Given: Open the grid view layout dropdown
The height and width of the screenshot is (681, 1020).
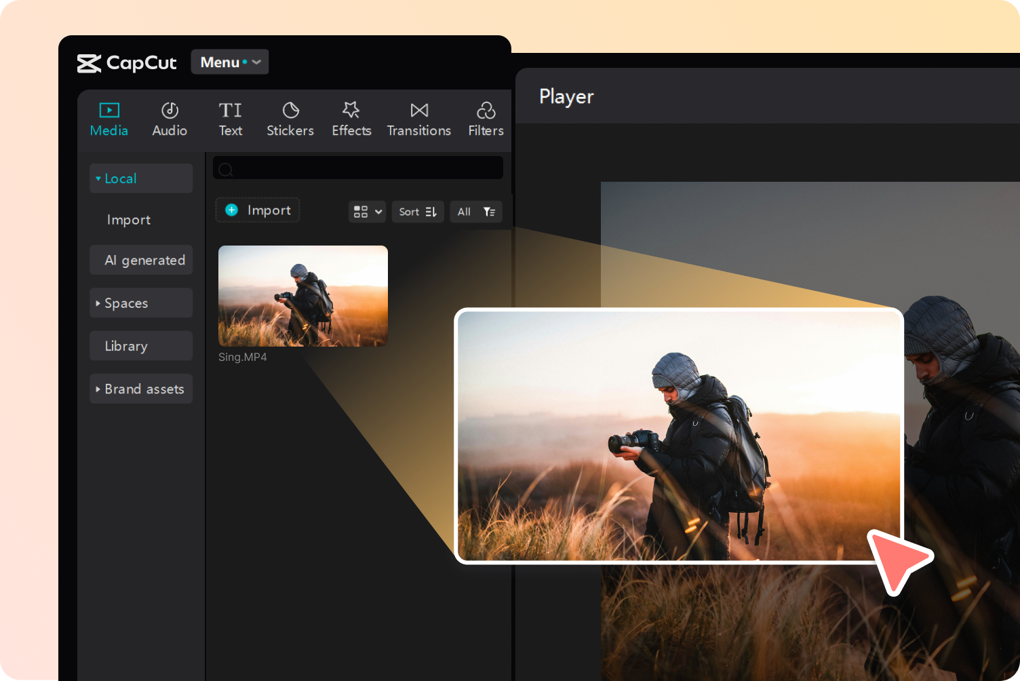Looking at the screenshot, I should pos(368,212).
